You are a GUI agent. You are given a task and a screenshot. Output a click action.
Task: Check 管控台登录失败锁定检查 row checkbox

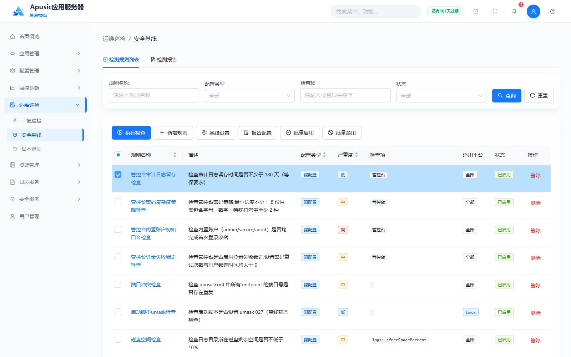(118, 257)
